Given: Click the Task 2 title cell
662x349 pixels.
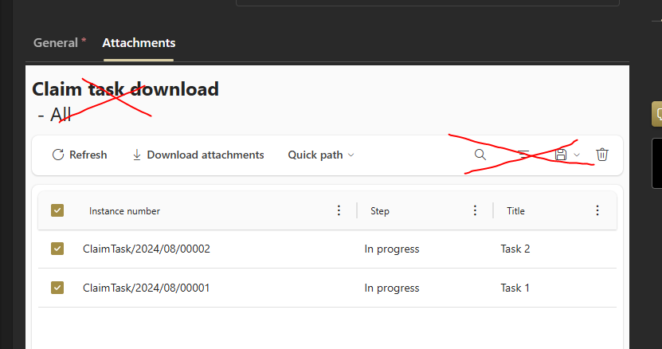Looking at the screenshot, I should (515, 249).
